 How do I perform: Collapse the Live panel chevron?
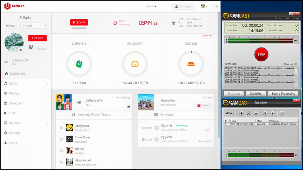(x=210, y=35)
